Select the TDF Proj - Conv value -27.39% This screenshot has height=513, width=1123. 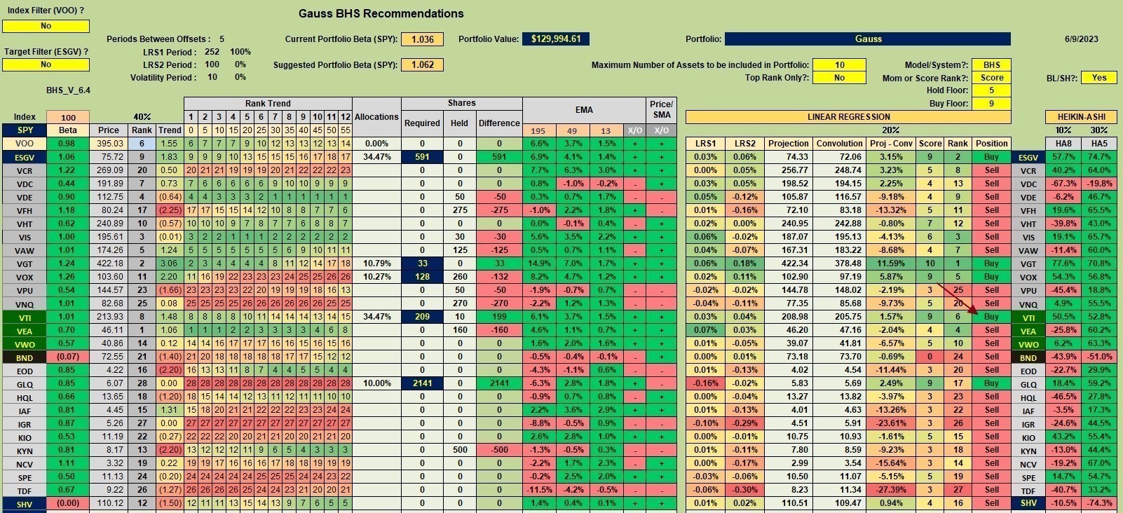(x=891, y=490)
